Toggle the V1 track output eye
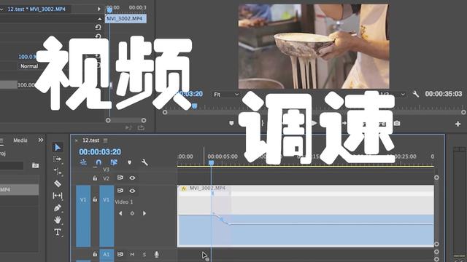Viewport: 467px width, 262px height. pyautogui.click(x=132, y=191)
